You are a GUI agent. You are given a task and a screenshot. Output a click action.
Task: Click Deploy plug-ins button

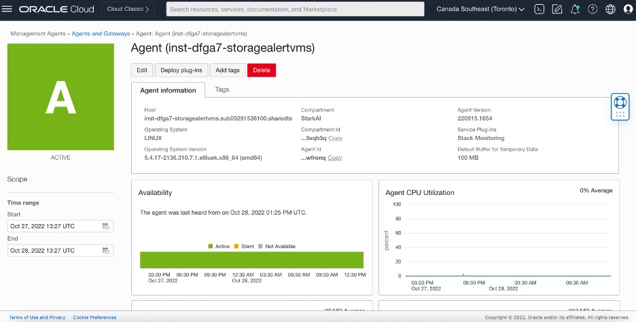pyautogui.click(x=181, y=70)
